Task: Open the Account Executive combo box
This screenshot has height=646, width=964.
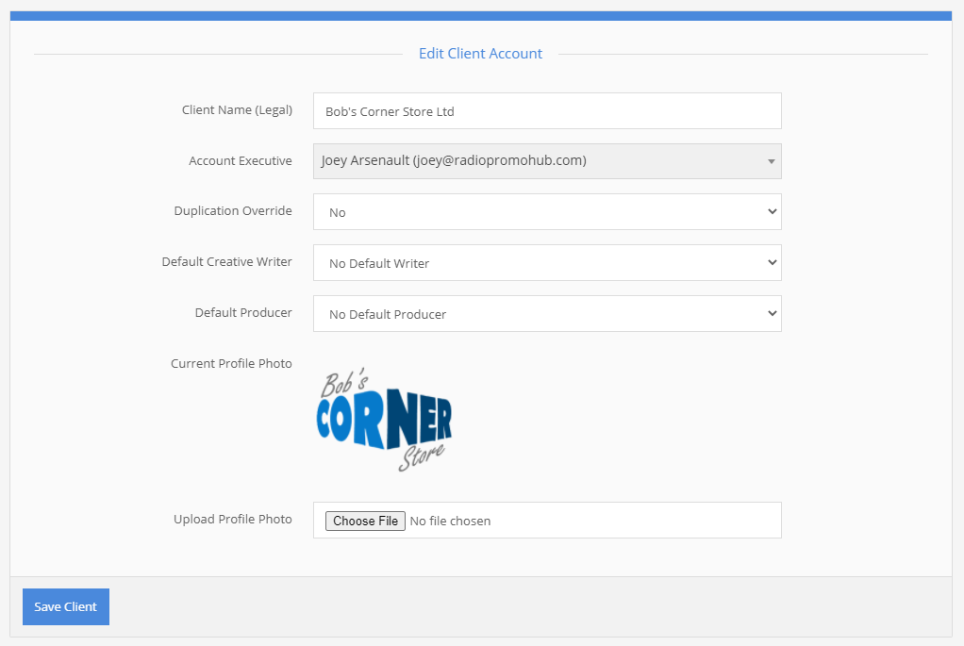Action: click(x=538, y=161)
